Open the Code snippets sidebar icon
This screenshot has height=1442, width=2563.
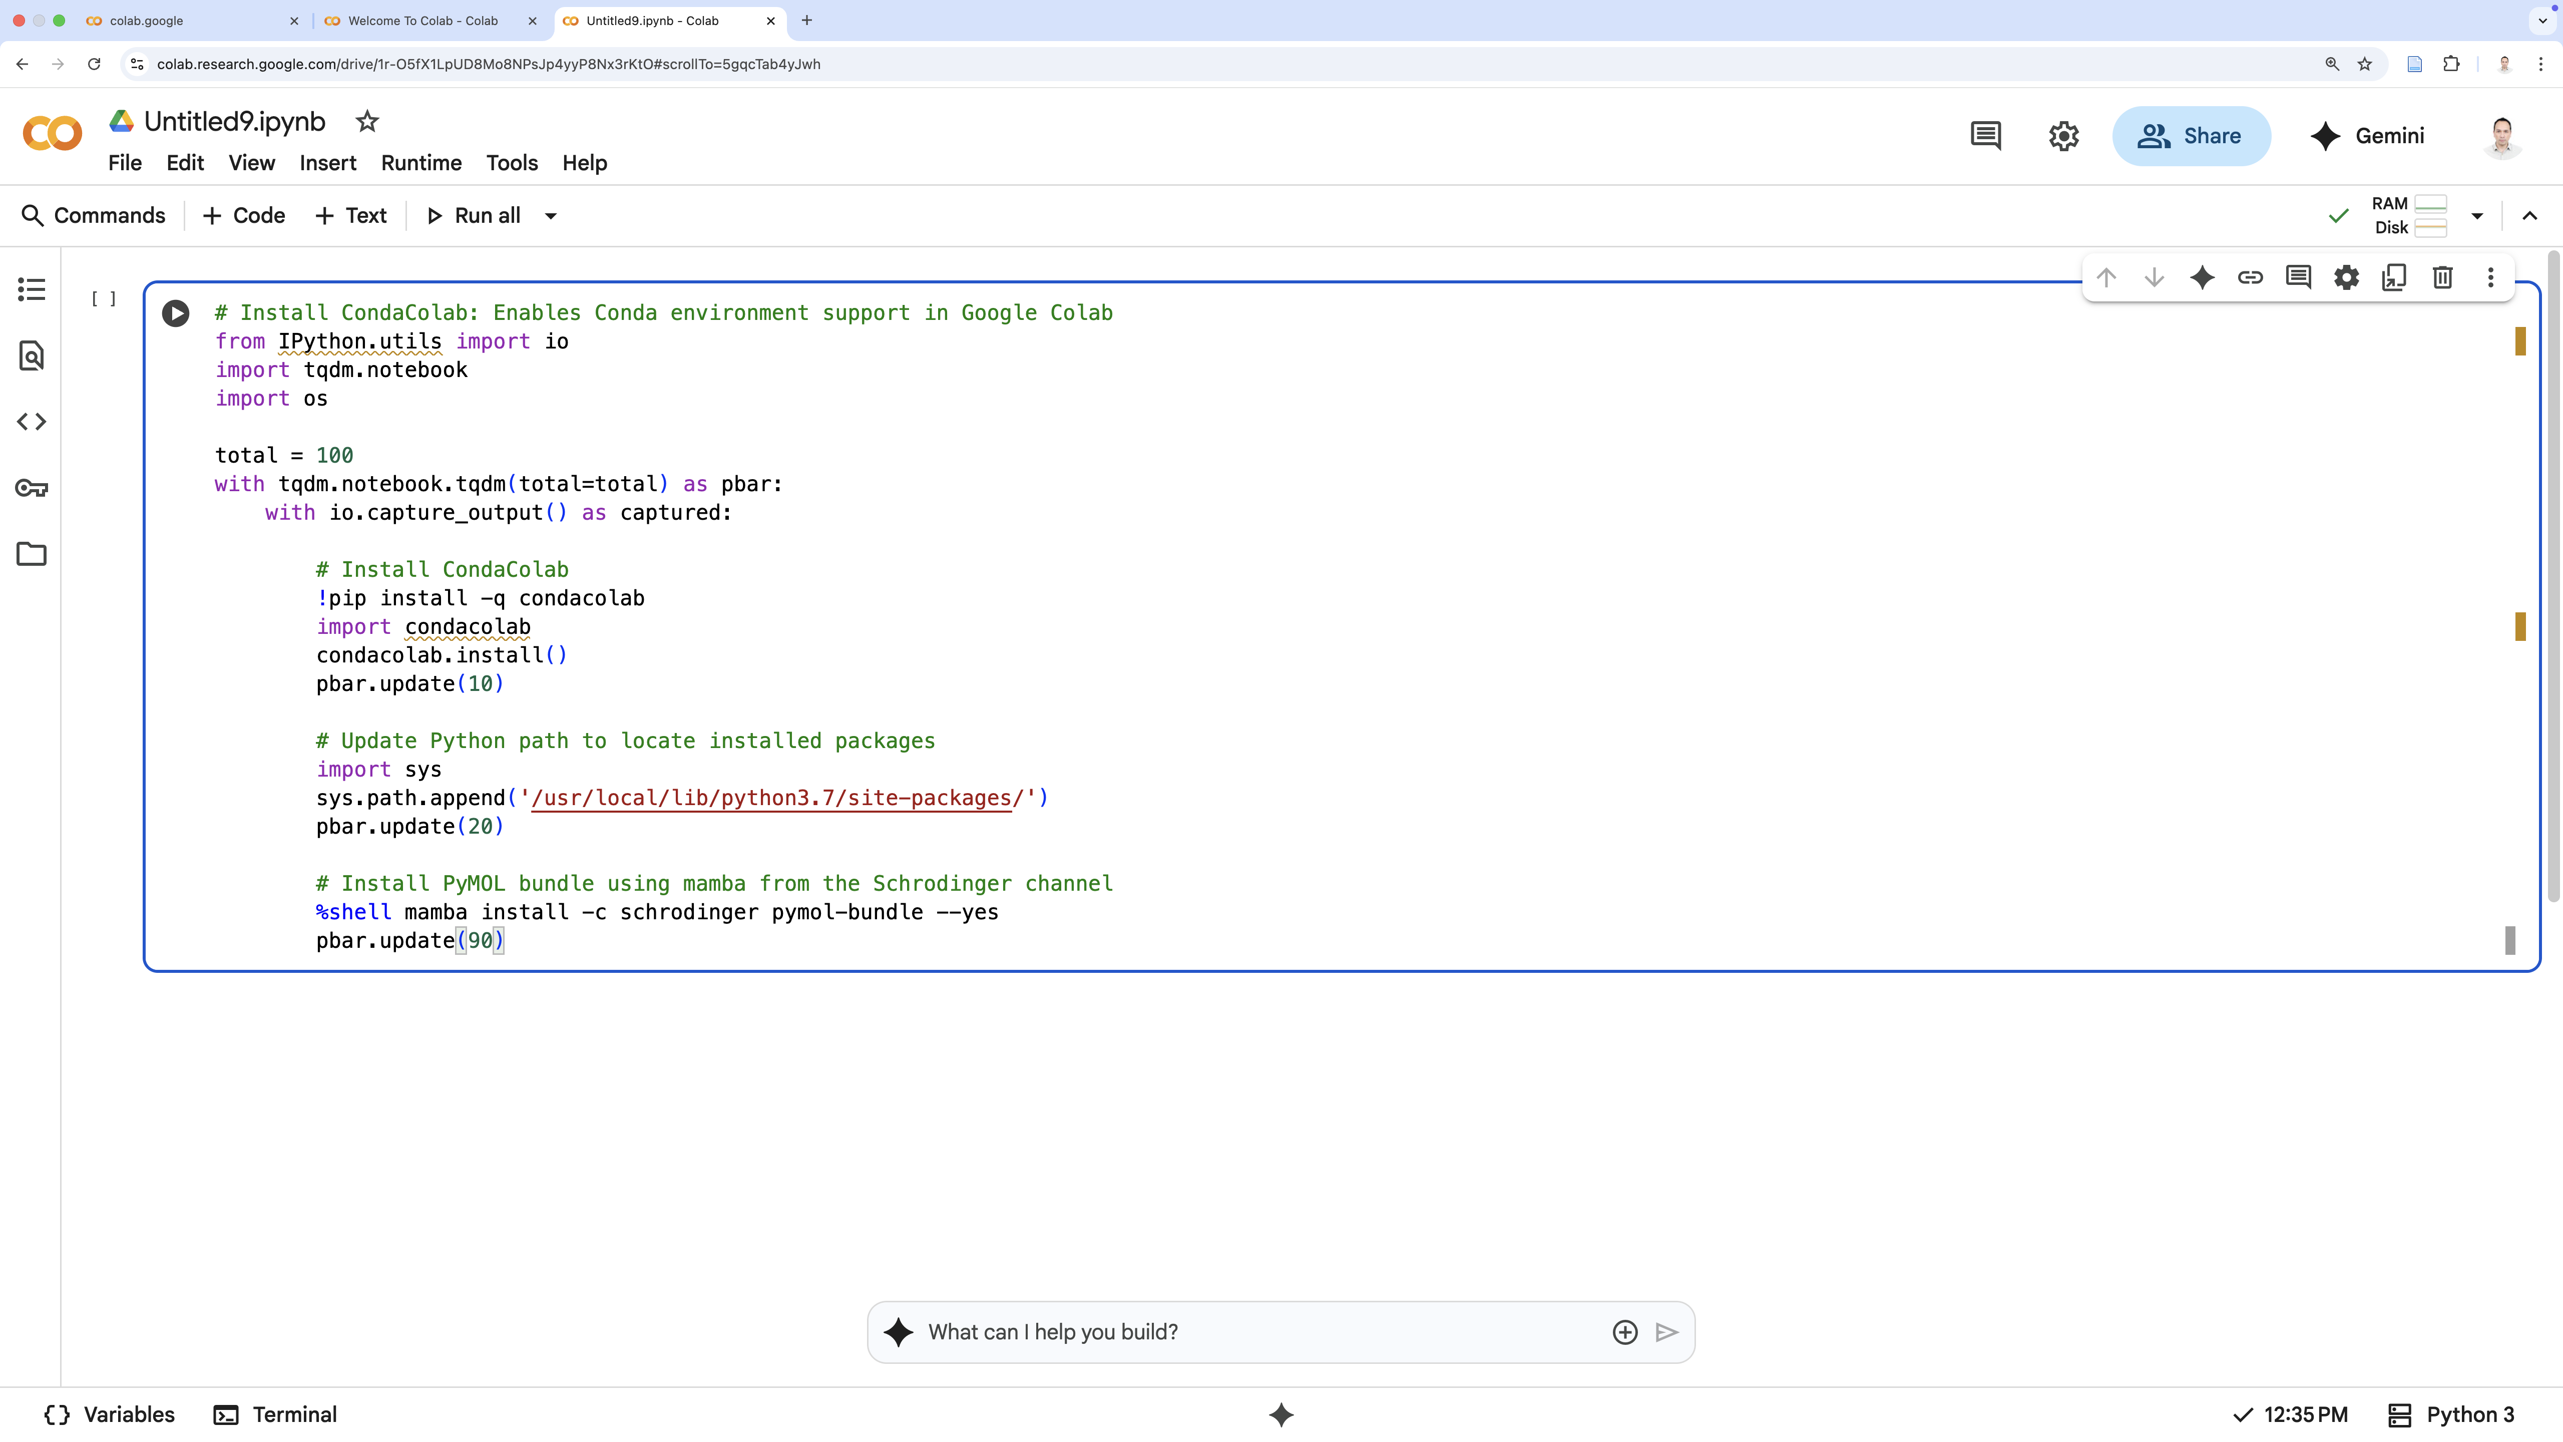(x=32, y=422)
